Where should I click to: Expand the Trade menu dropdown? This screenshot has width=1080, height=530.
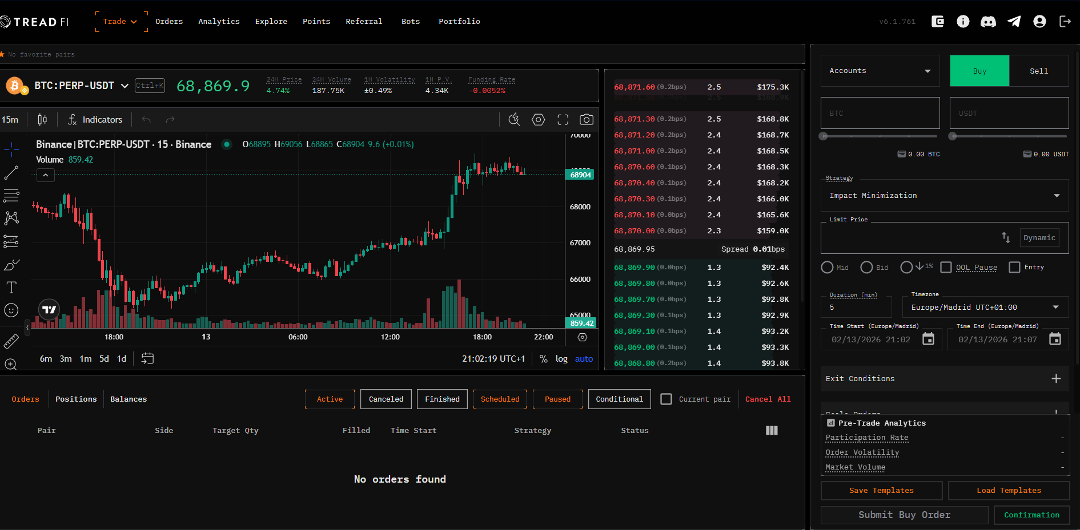tap(121, 22)
